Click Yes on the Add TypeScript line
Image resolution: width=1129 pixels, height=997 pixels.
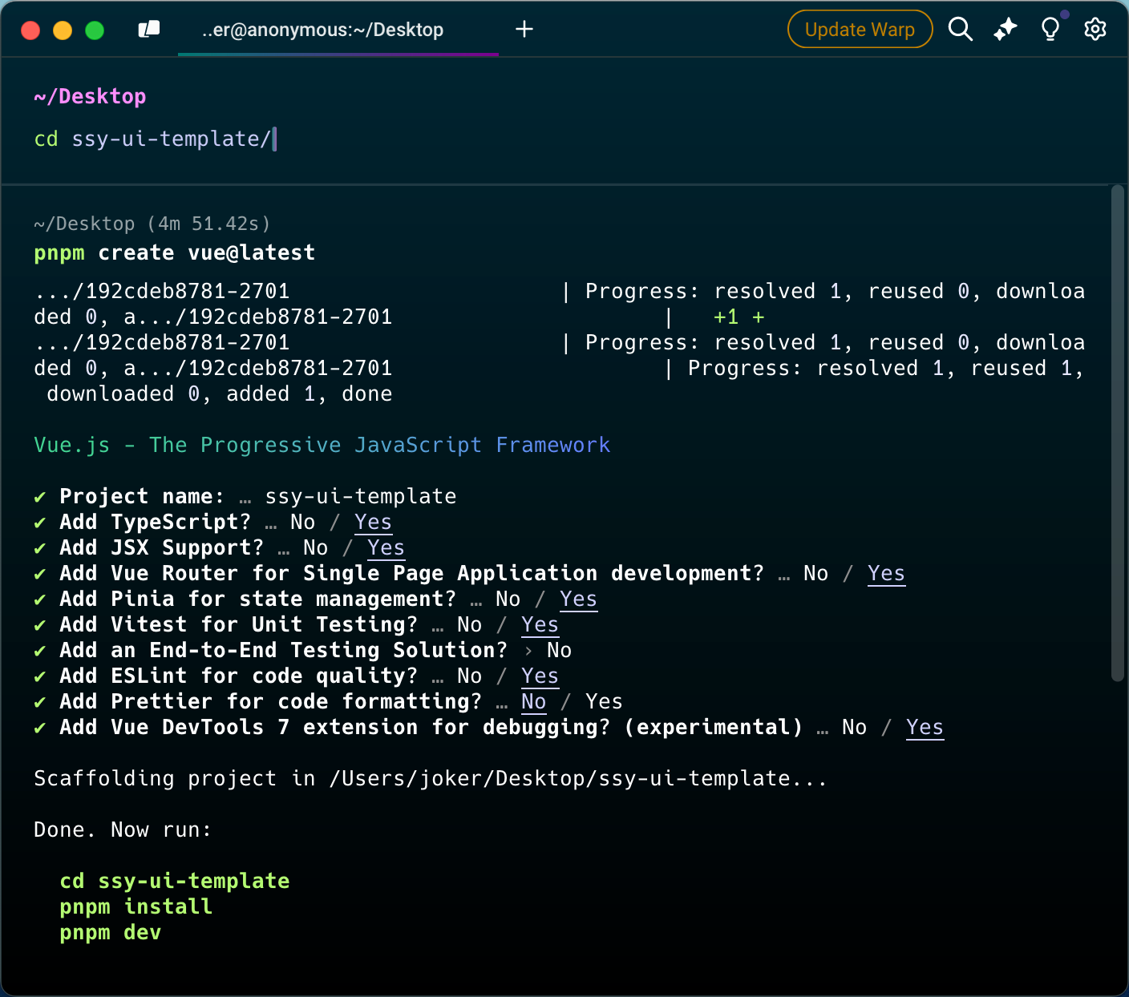click(373, 522)
